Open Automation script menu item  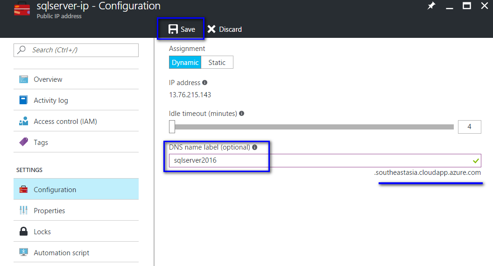(76, 252)
